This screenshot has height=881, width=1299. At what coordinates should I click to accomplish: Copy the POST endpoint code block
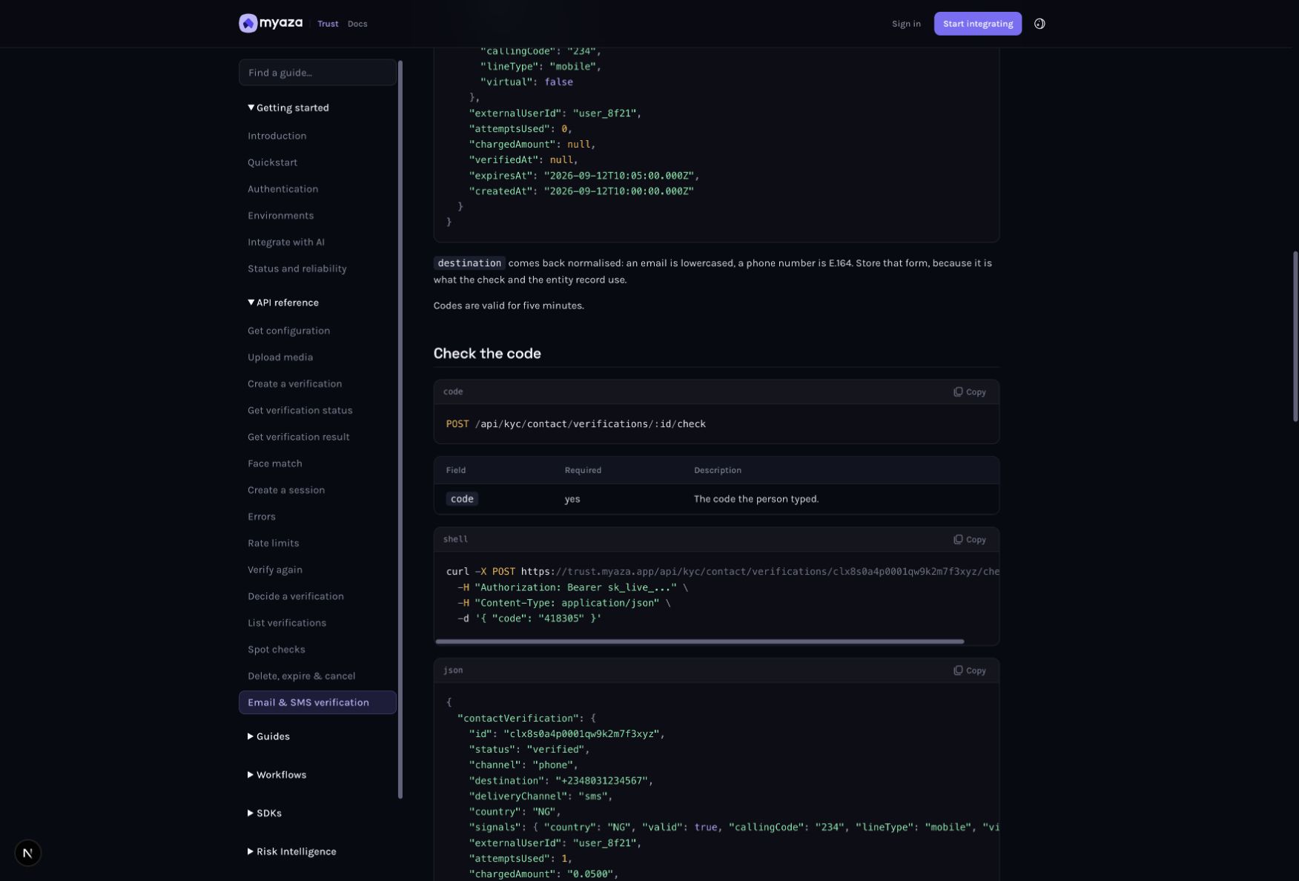click(969, 392)
